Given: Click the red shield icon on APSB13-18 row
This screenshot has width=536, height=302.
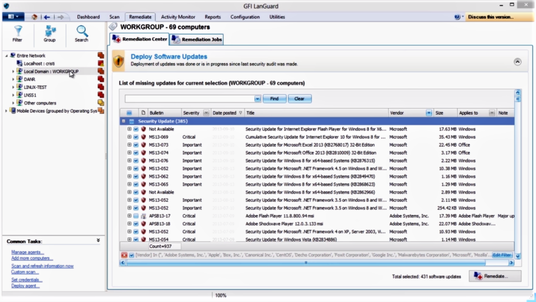Looking at the screenshot, I should click(143, 224).
